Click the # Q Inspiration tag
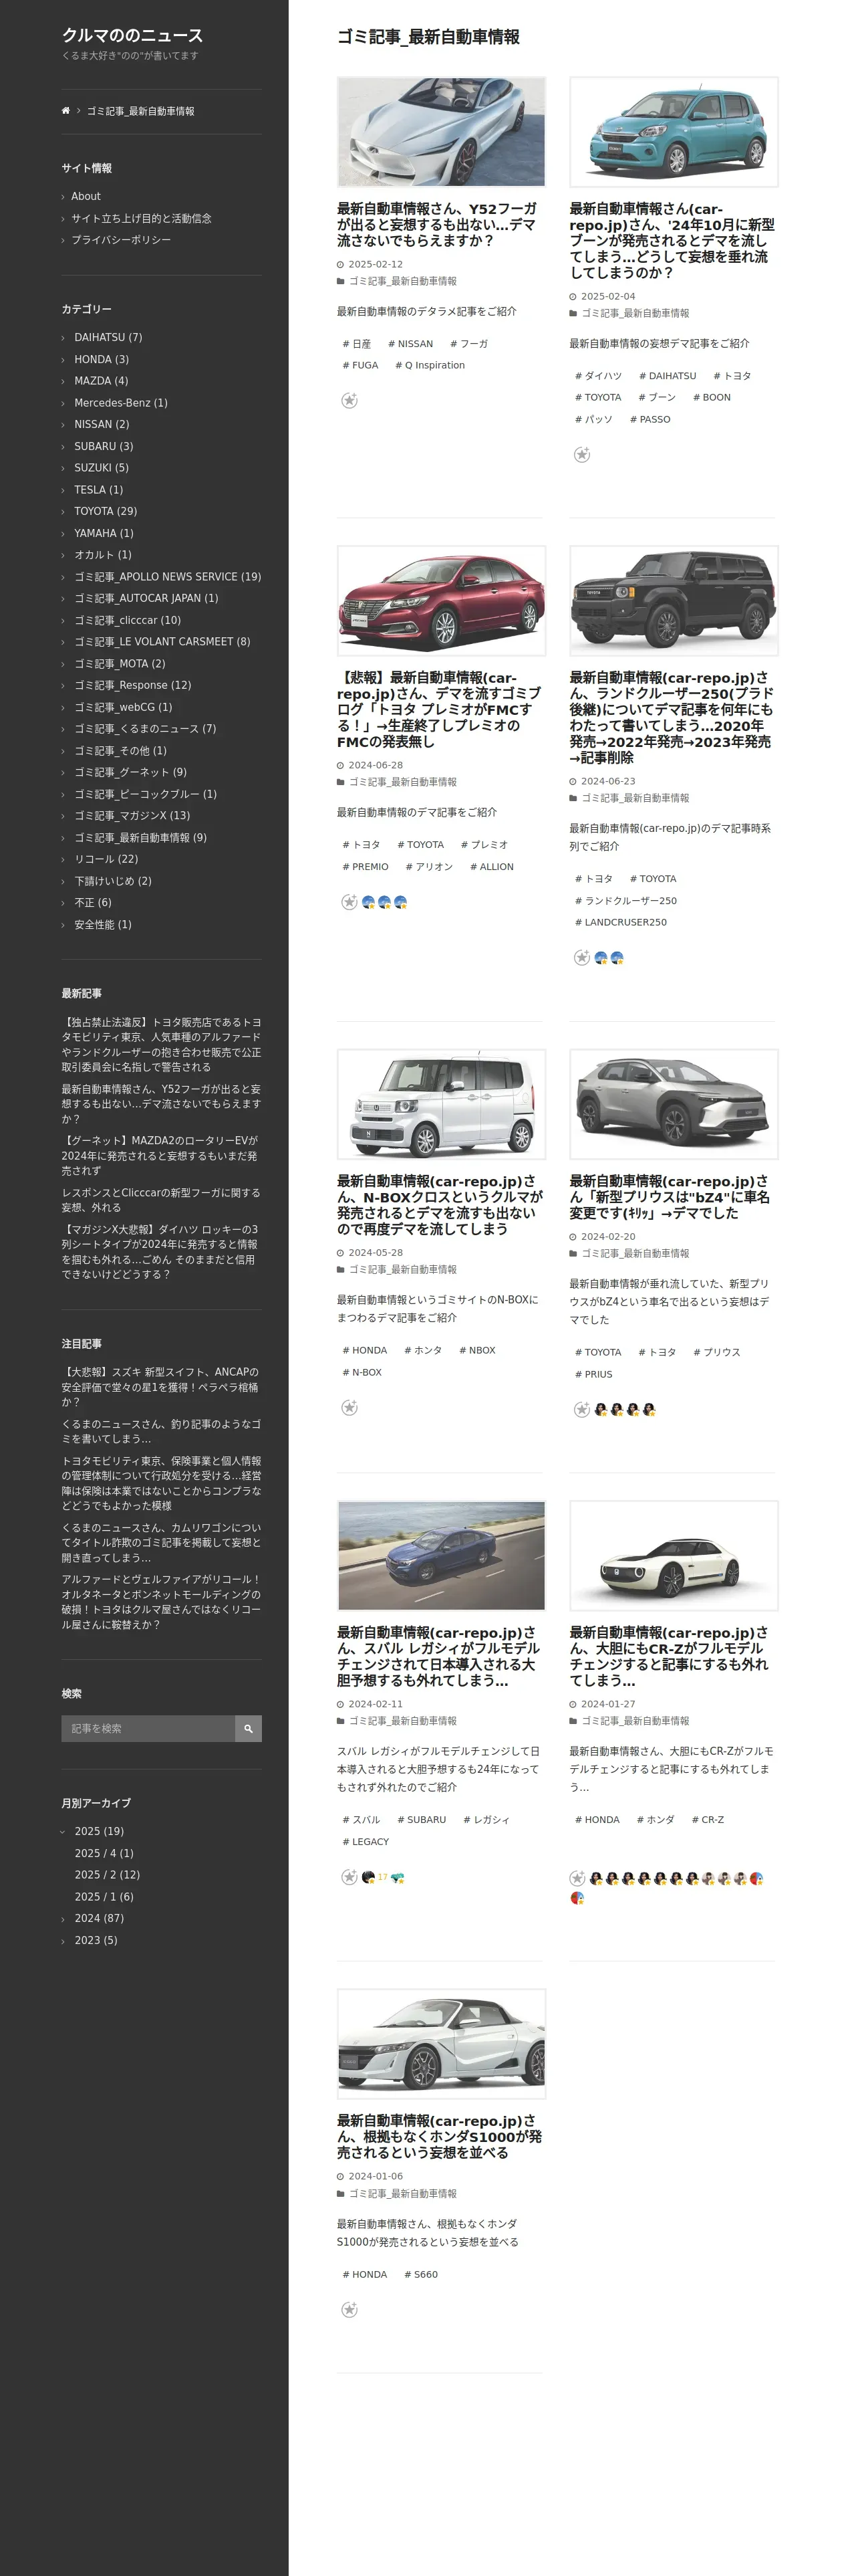This screenshot has height=2576, width=858. click(430, 366)
